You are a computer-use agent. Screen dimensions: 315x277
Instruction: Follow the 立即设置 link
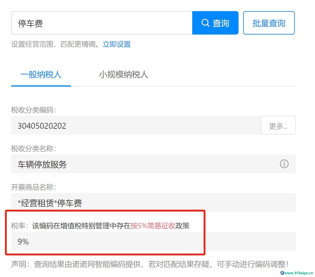point(117,44)
